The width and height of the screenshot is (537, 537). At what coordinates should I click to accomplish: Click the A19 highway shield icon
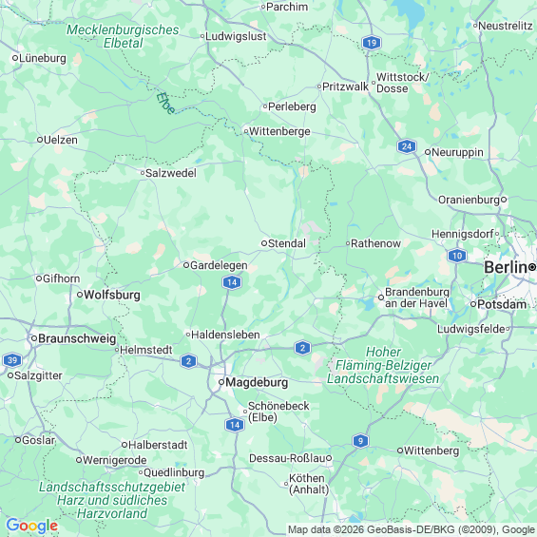(372, 43)
